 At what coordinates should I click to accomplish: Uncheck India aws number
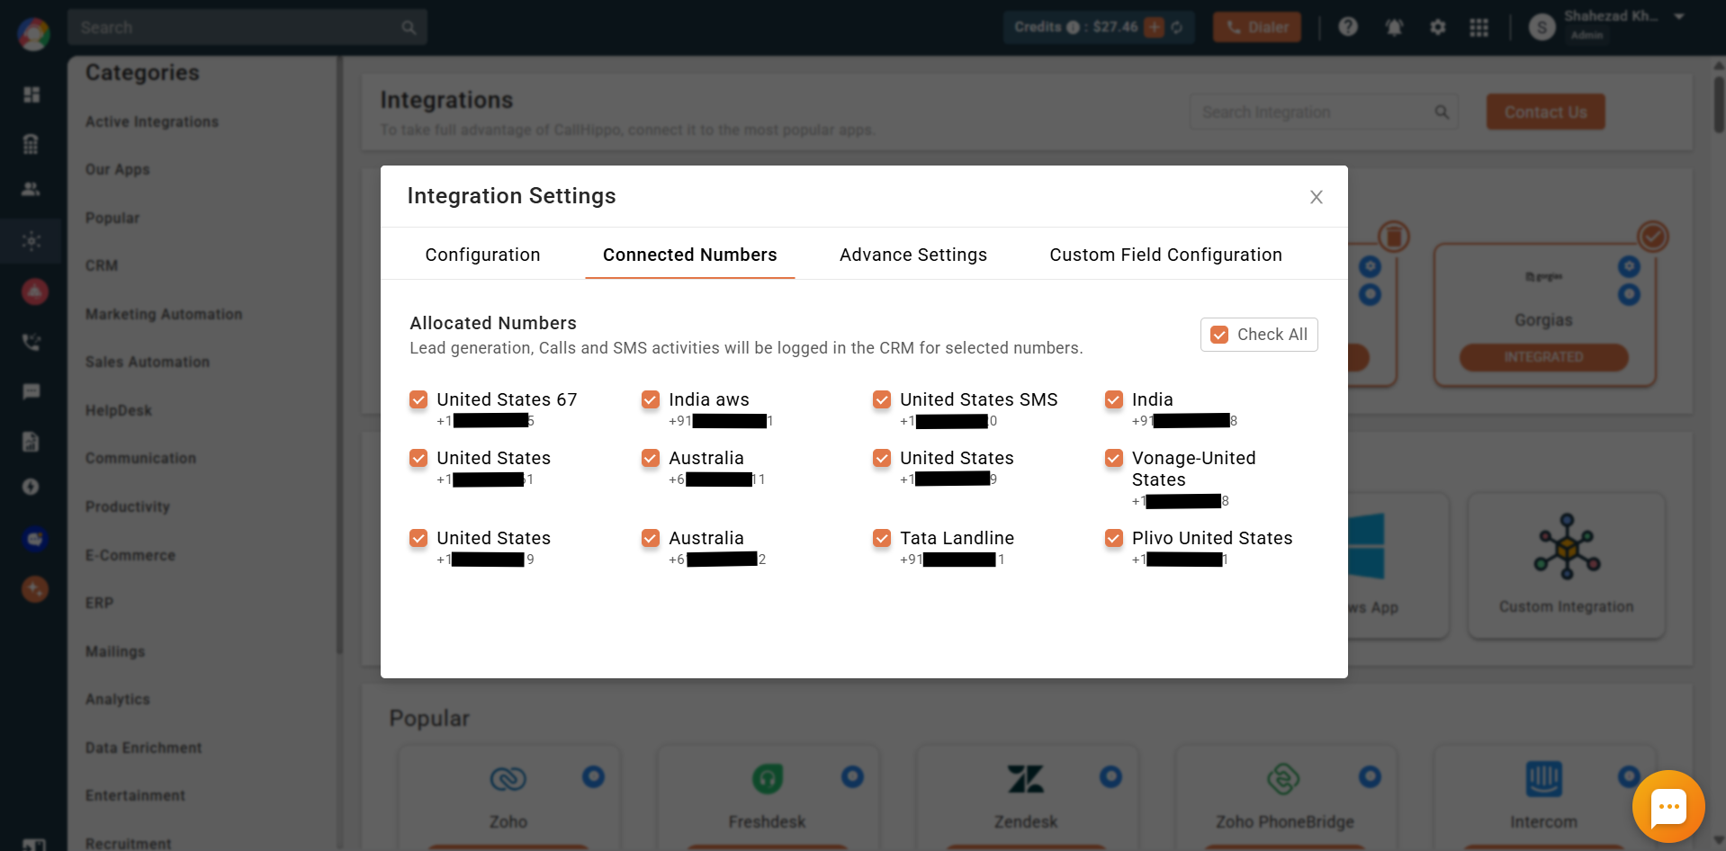pyautogui.click(x=651, y=399)
